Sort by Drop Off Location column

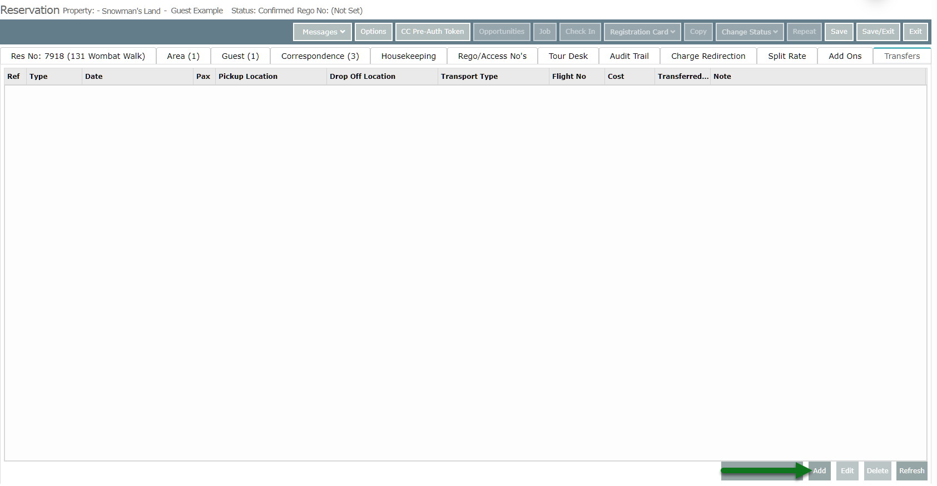pyautogui.click(x=382, y=77)
